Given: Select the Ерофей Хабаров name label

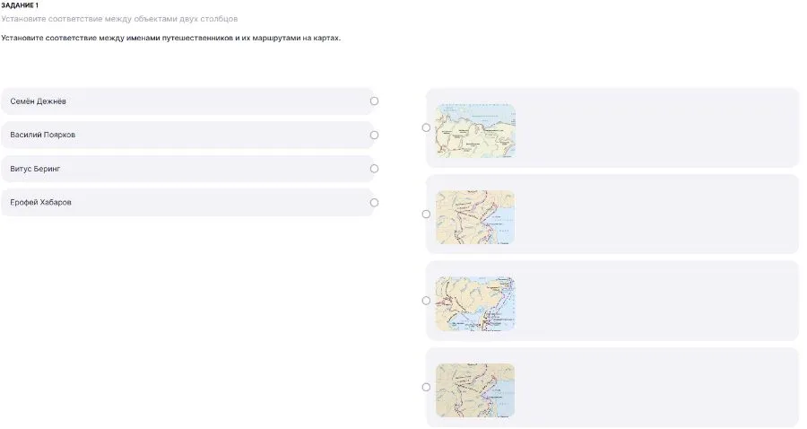Looking at the screenshot, I should tap(41, 203).
